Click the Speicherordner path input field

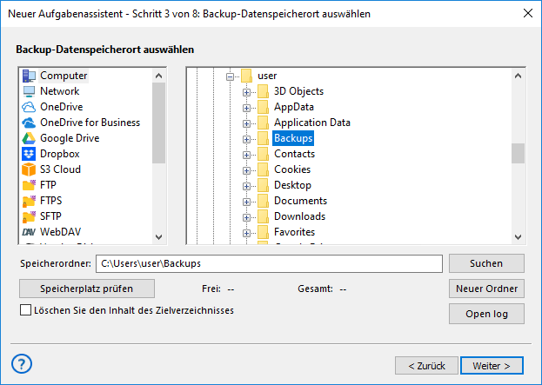coord(269,263)
